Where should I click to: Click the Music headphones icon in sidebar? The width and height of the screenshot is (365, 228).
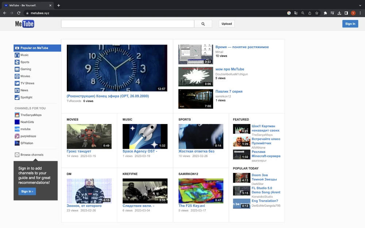coord(17,55)
